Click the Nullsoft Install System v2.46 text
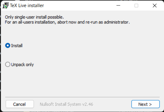164x112 pixels. [66, 104]
